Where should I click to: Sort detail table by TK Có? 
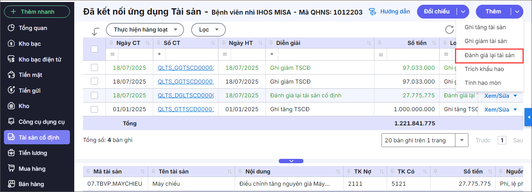click(x=425, y=171)
